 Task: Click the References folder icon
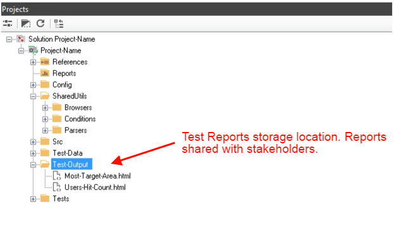[x=45, y=62]
